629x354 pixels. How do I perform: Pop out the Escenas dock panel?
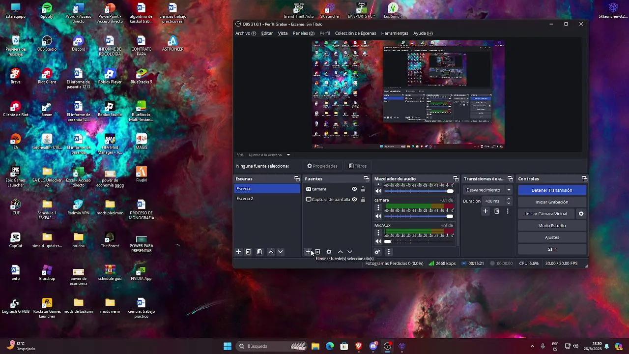click(297, 179)
